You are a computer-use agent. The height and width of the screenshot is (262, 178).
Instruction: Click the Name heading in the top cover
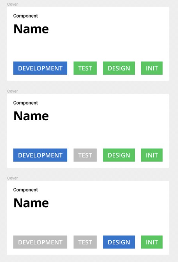(x=31, y=29)
